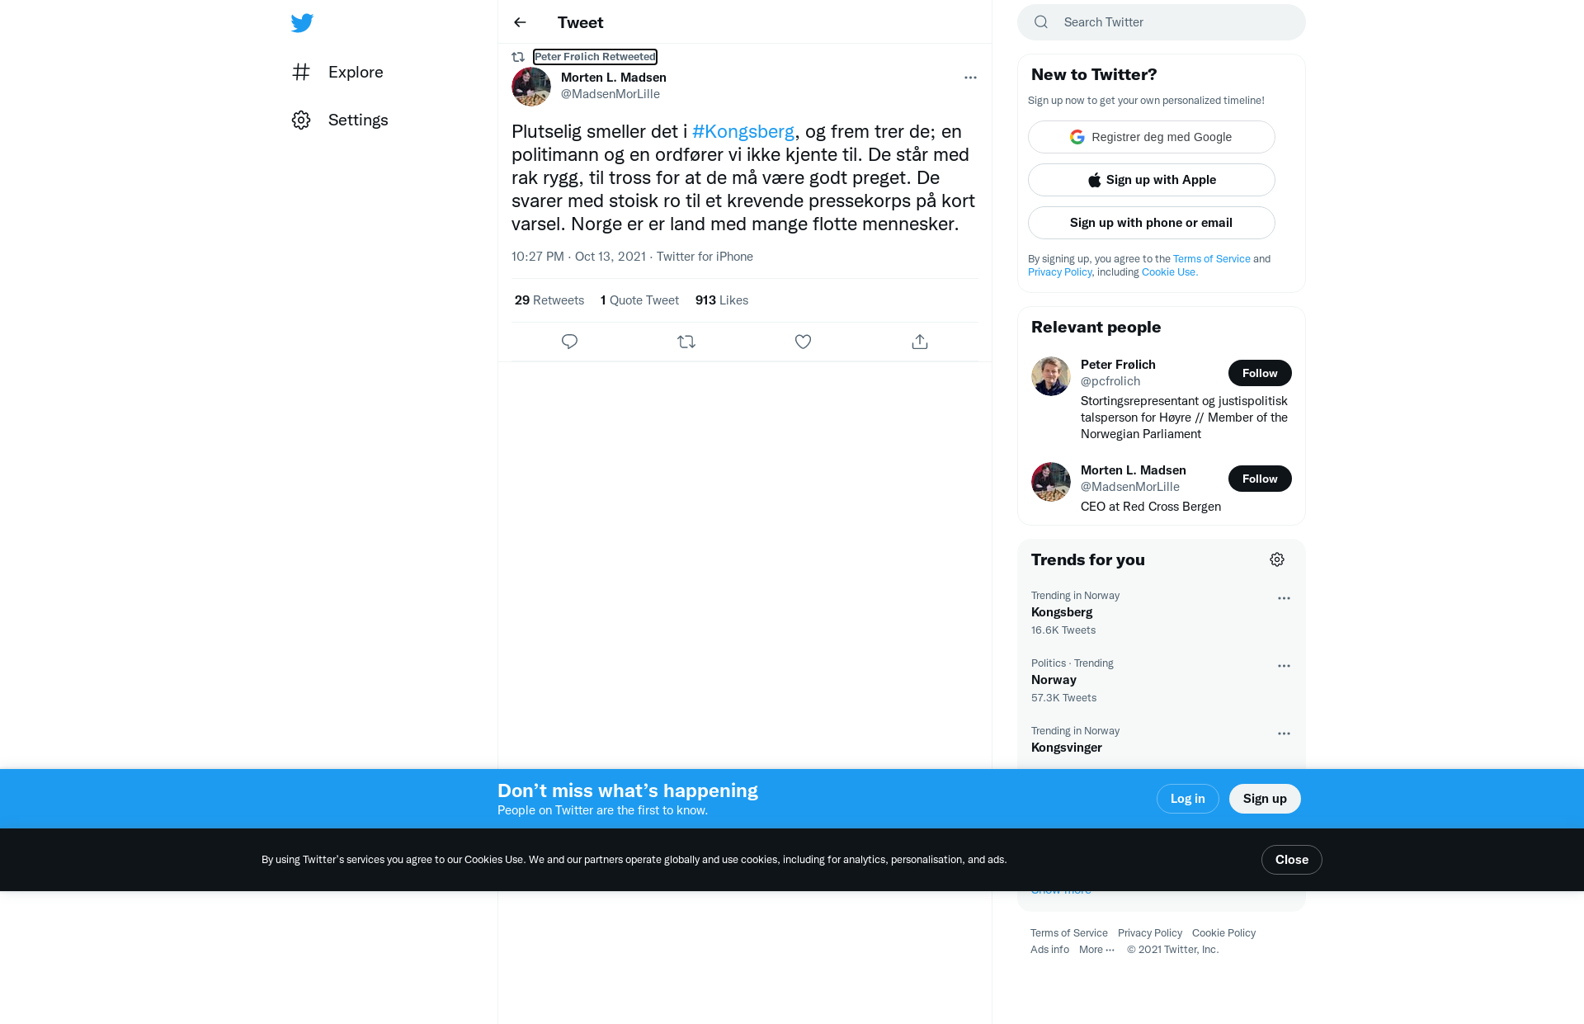1584x1024 pixels.
Task: Click the share tweet icon
Action: [920, 342]
